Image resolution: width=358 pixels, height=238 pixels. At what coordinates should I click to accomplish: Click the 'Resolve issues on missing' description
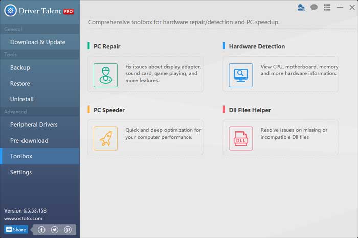pyautogui.click(x=294, y=134)
